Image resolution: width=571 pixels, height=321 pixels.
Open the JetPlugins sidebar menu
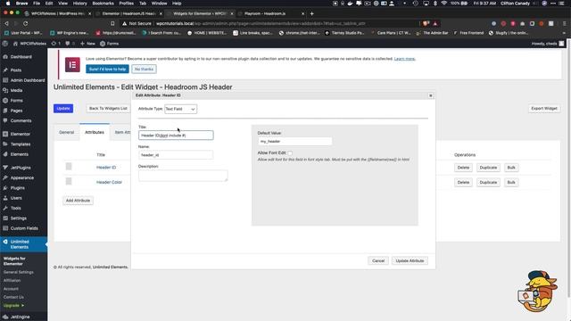coord(21,168)
